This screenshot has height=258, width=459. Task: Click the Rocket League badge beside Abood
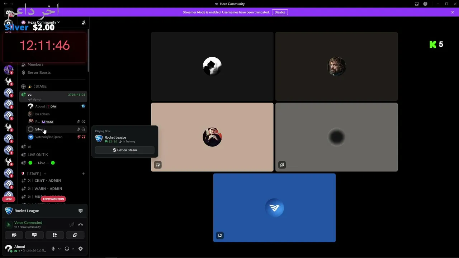point(83,106)
